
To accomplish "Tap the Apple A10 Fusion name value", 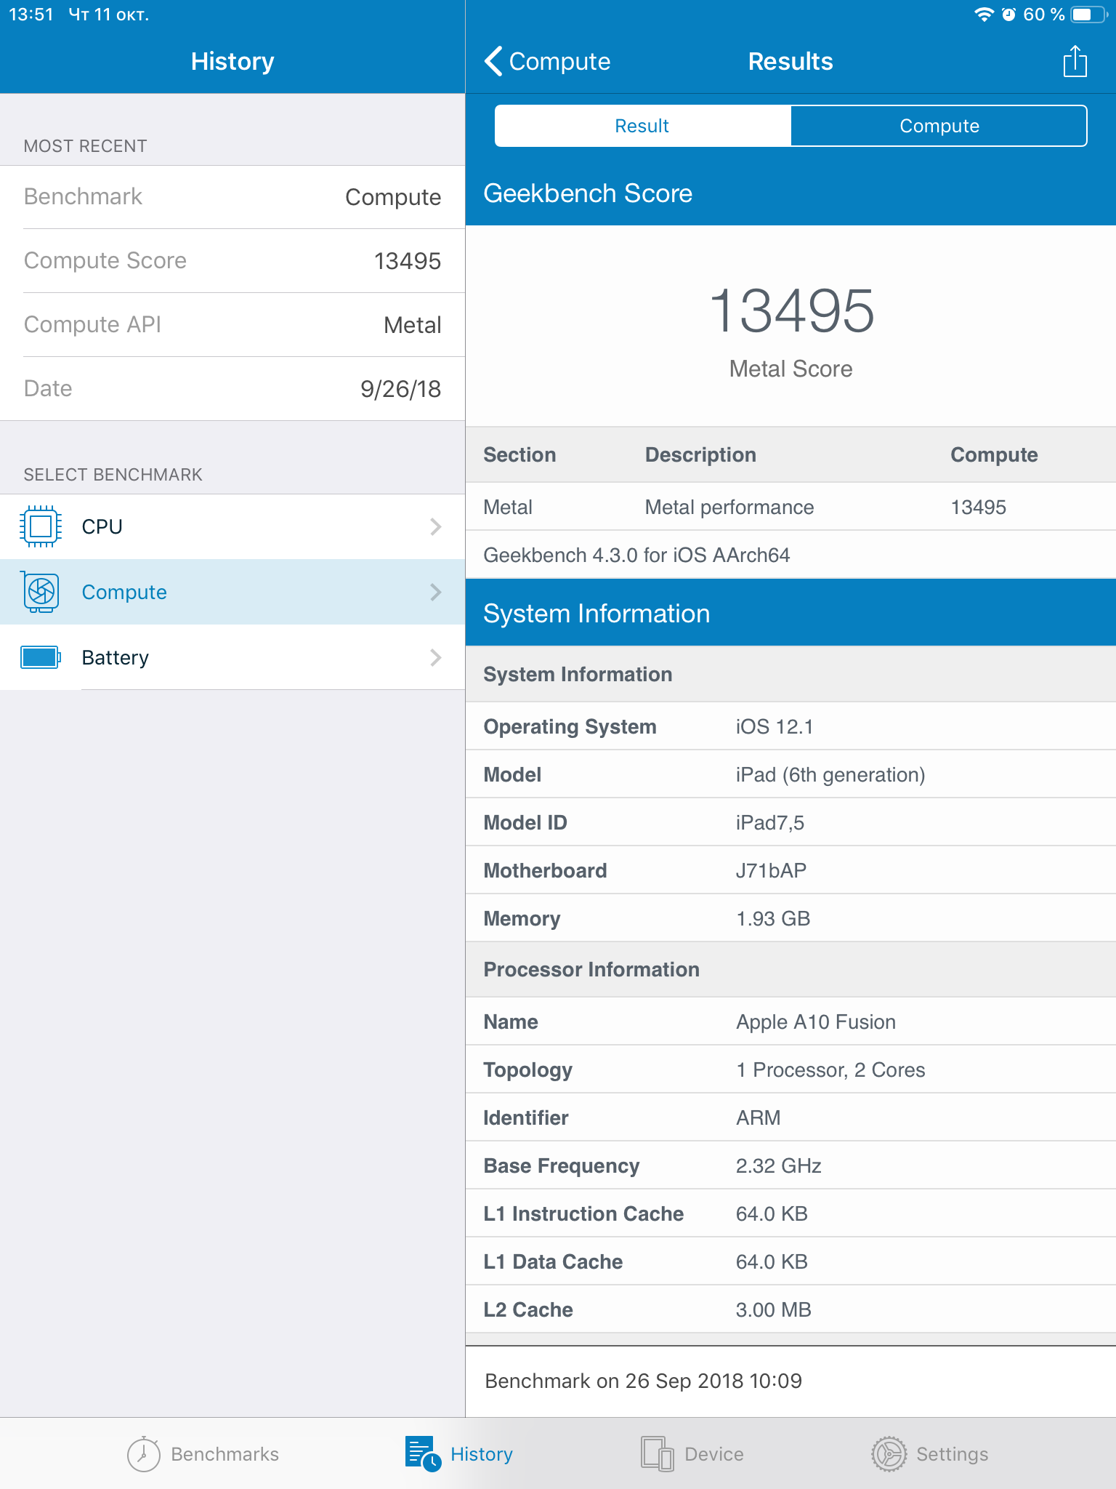I will 816,1022.
